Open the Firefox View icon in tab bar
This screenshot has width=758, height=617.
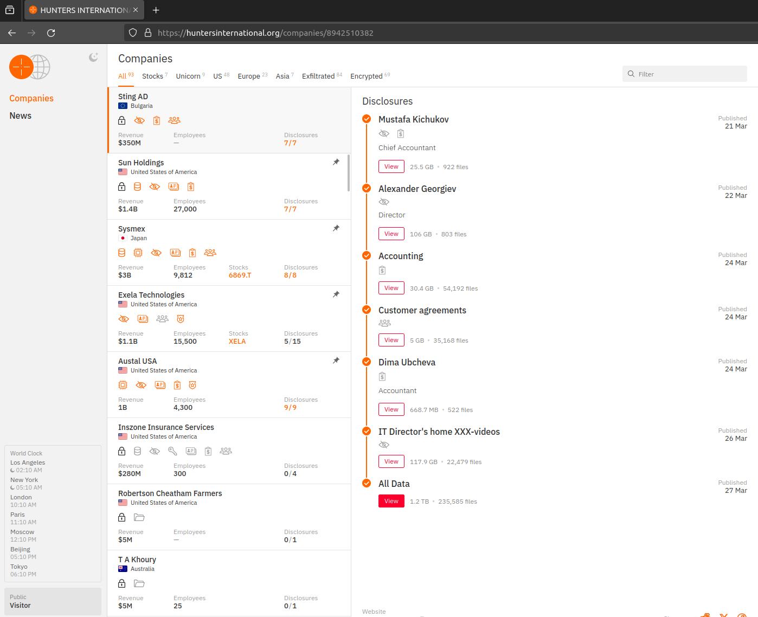[x=10, y=10]
